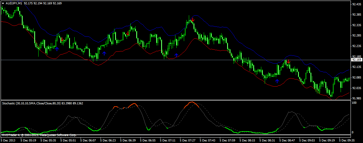Click the Stochastic scale value 100
Viewport: 363px width, 143px height.
354,102
